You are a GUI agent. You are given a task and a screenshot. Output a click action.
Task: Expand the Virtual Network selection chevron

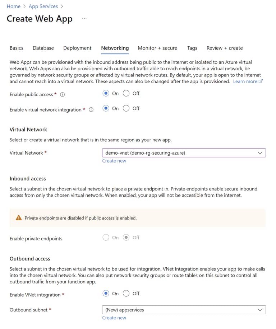260,152
